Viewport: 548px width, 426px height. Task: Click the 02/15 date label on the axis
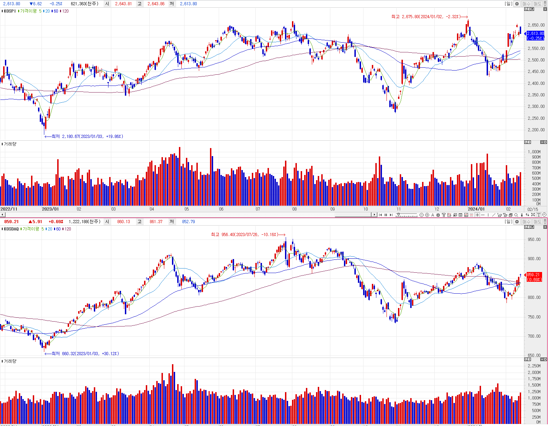(x=533, y=209)
